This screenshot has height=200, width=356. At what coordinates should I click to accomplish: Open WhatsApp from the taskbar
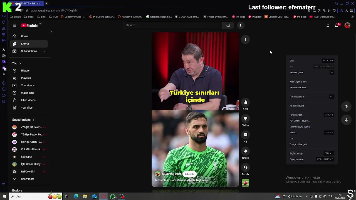(x=113, y=196)
